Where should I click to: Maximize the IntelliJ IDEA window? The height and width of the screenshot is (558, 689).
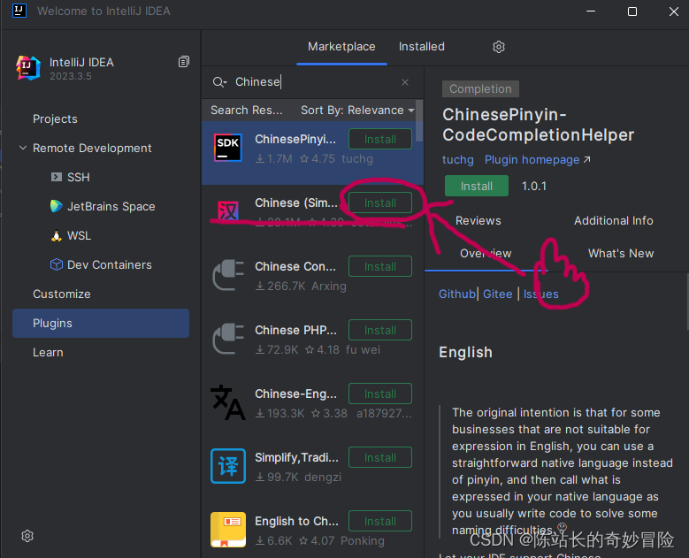[632, 11]
